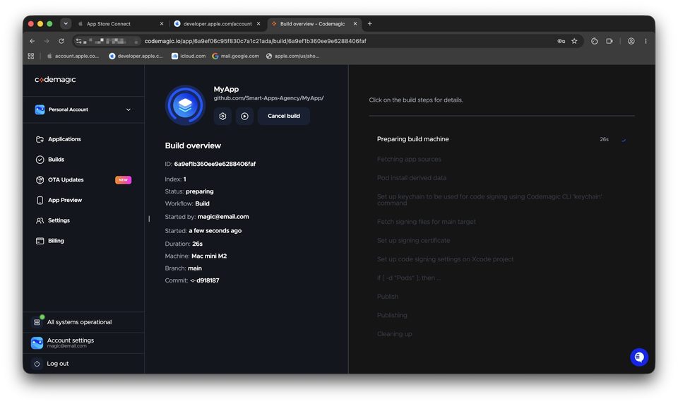This screenshot has width=678, height=404.
Task: Reload the current page
Action: tap(61, 41)
